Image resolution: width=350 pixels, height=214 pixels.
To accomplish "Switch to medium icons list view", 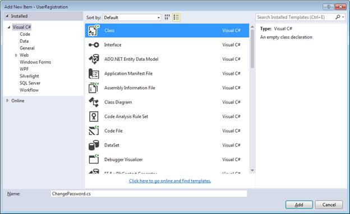I will click(176, 17).
